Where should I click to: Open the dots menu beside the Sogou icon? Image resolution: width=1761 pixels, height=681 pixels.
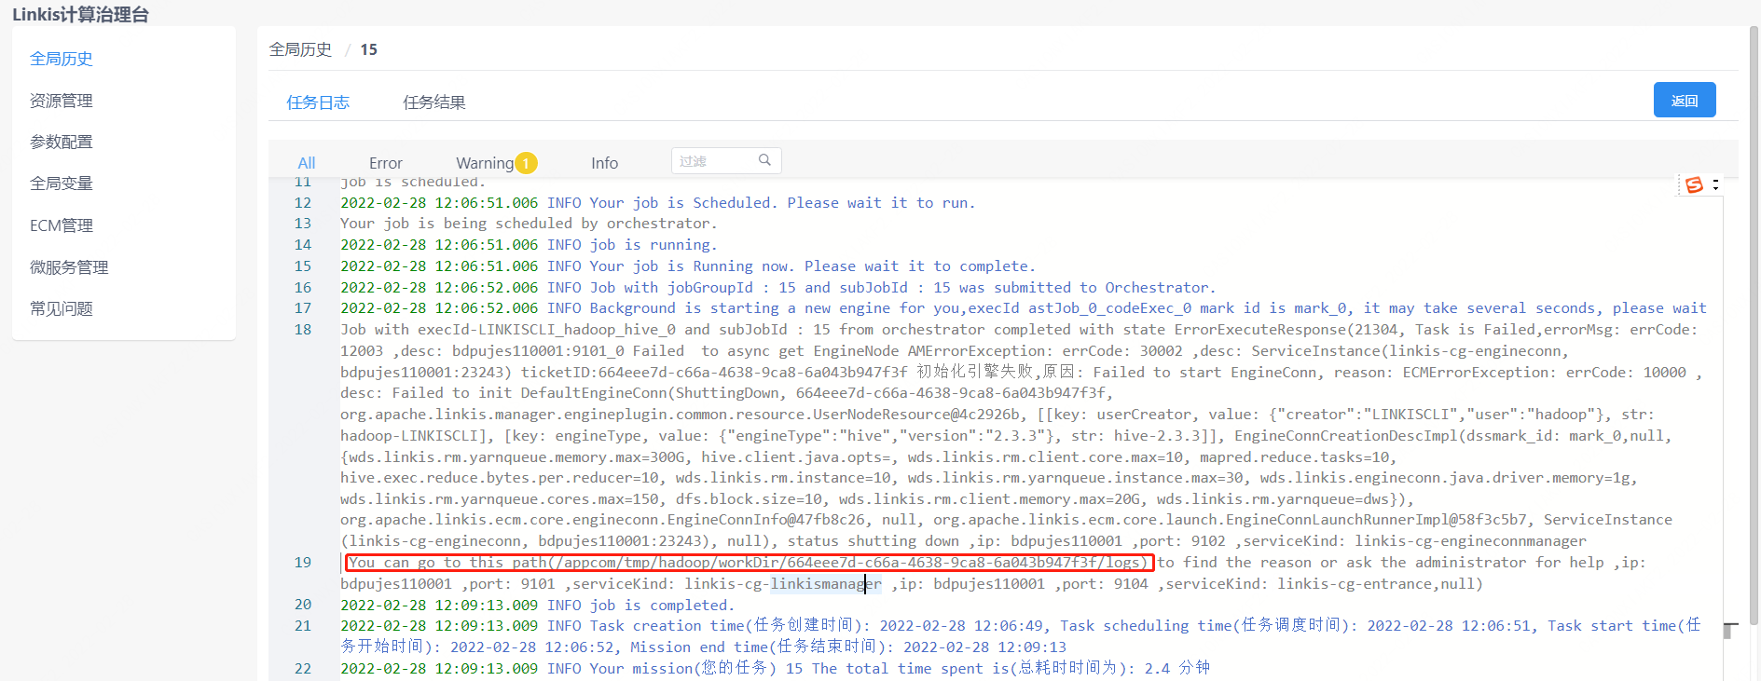tap(1715, 185)
